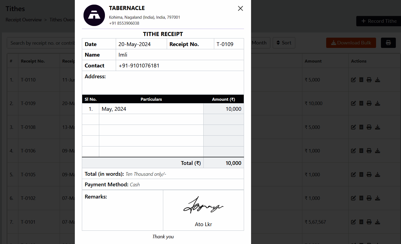
Task: Print receipt T-0108 from its Actions
Action: 369,127
